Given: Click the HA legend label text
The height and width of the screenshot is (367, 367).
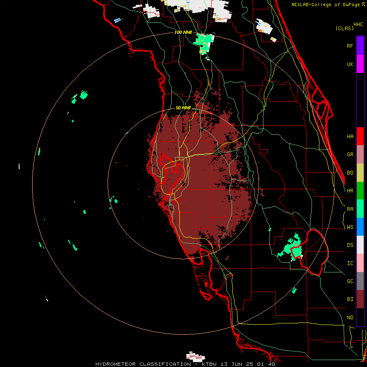Looking at the screenshot, I should [350, 136].
